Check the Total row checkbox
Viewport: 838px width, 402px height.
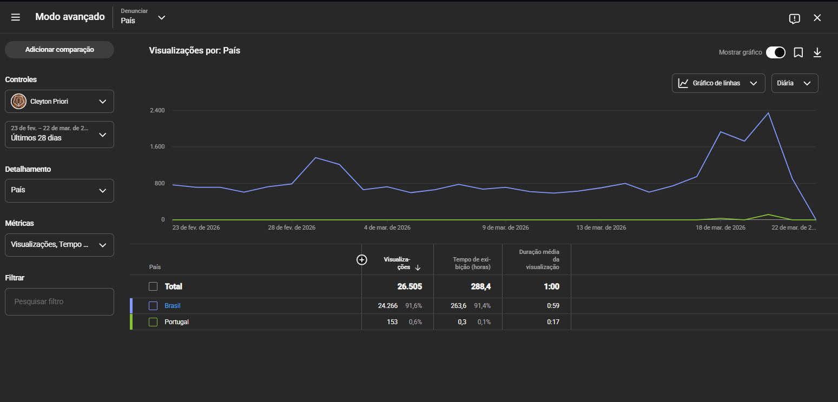153,286
